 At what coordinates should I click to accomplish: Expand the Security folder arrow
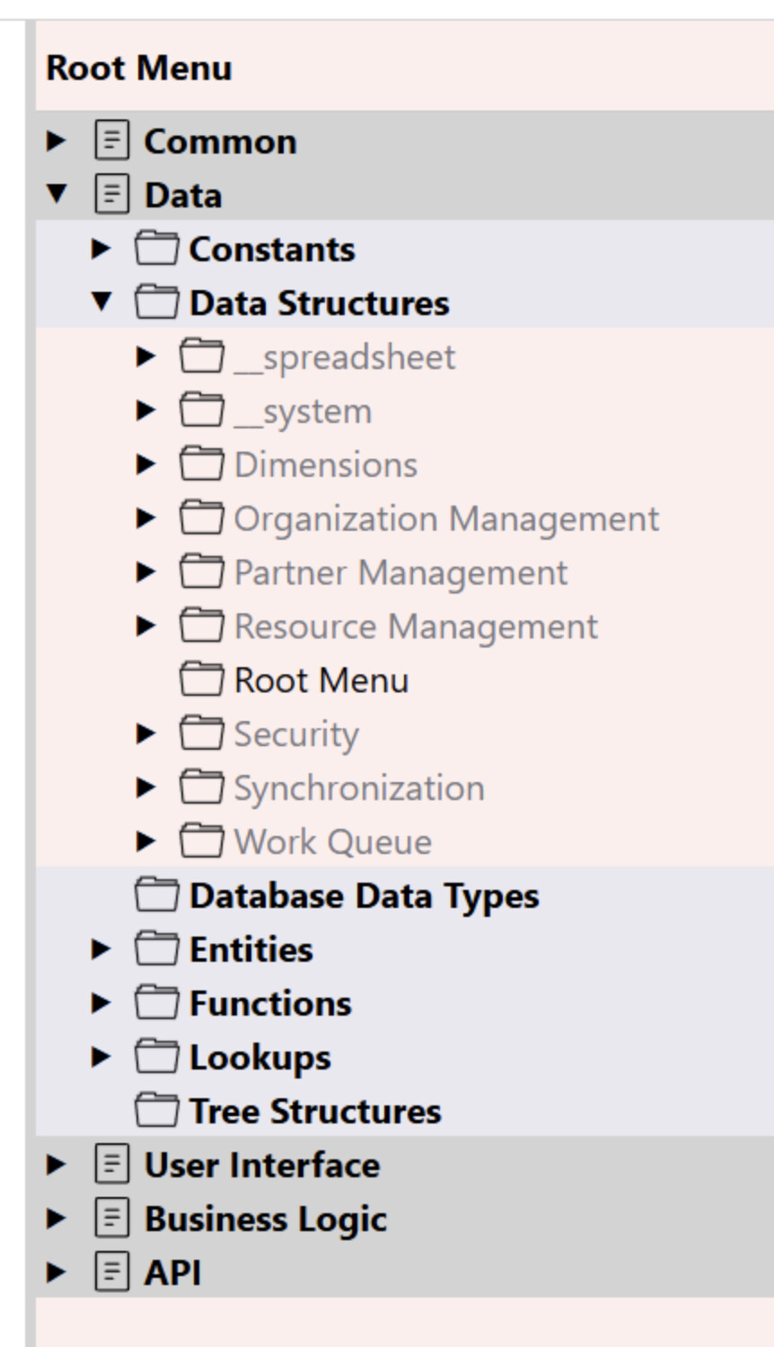pos(146,734)
